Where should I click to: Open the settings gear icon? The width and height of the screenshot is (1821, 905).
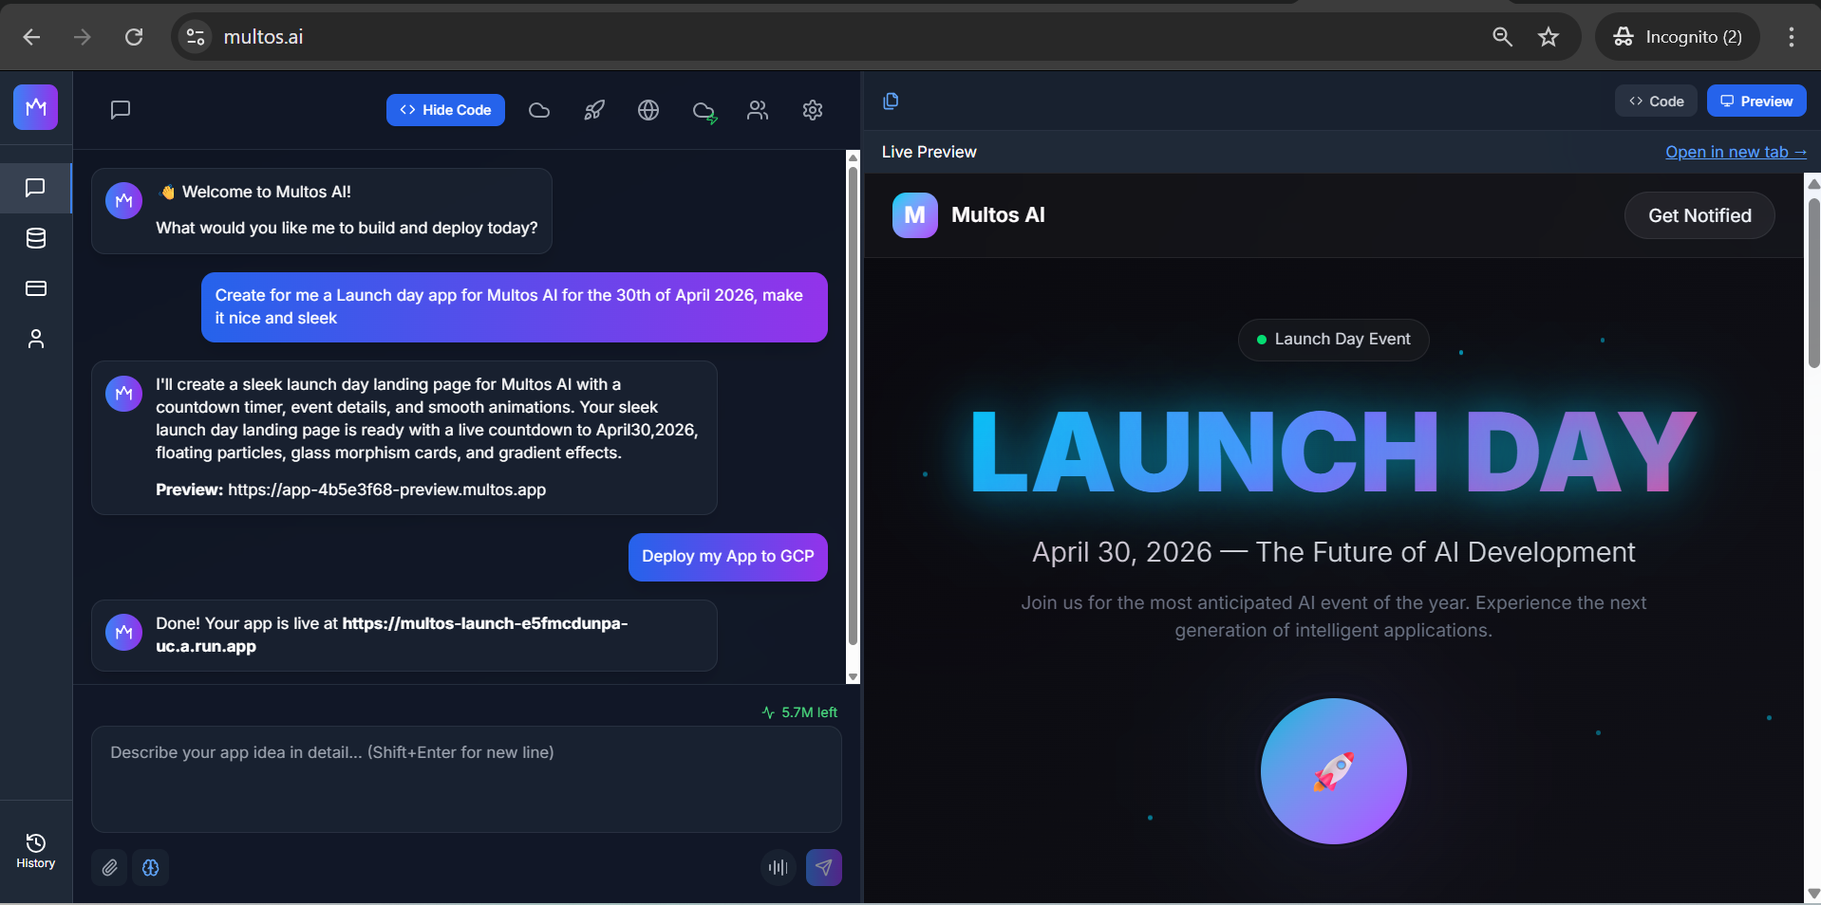point(813,110)
